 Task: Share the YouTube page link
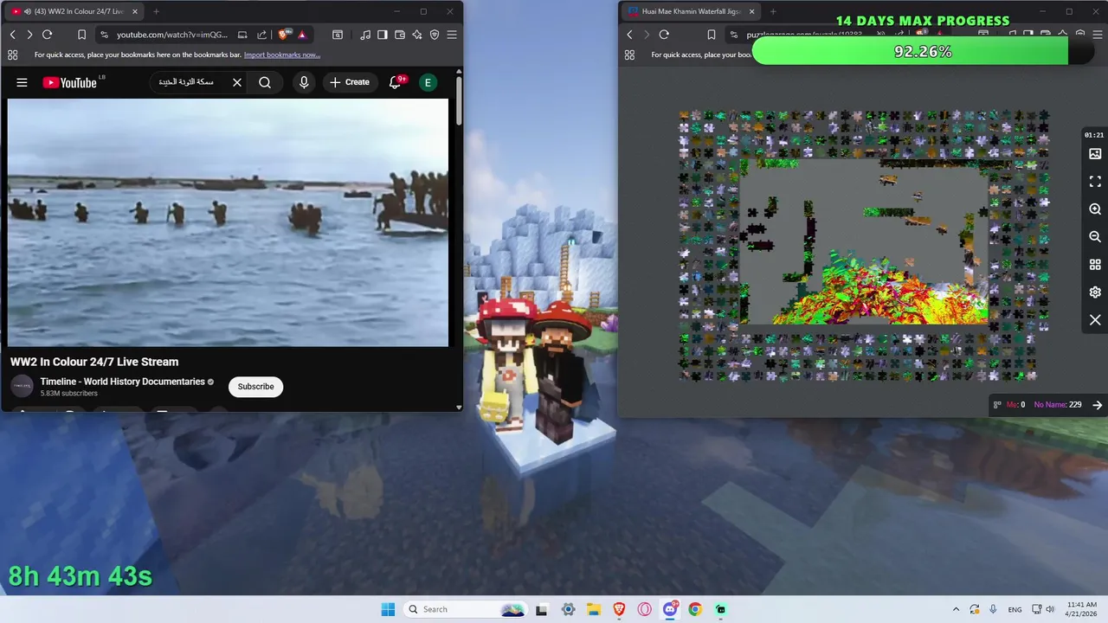point(261,35)
